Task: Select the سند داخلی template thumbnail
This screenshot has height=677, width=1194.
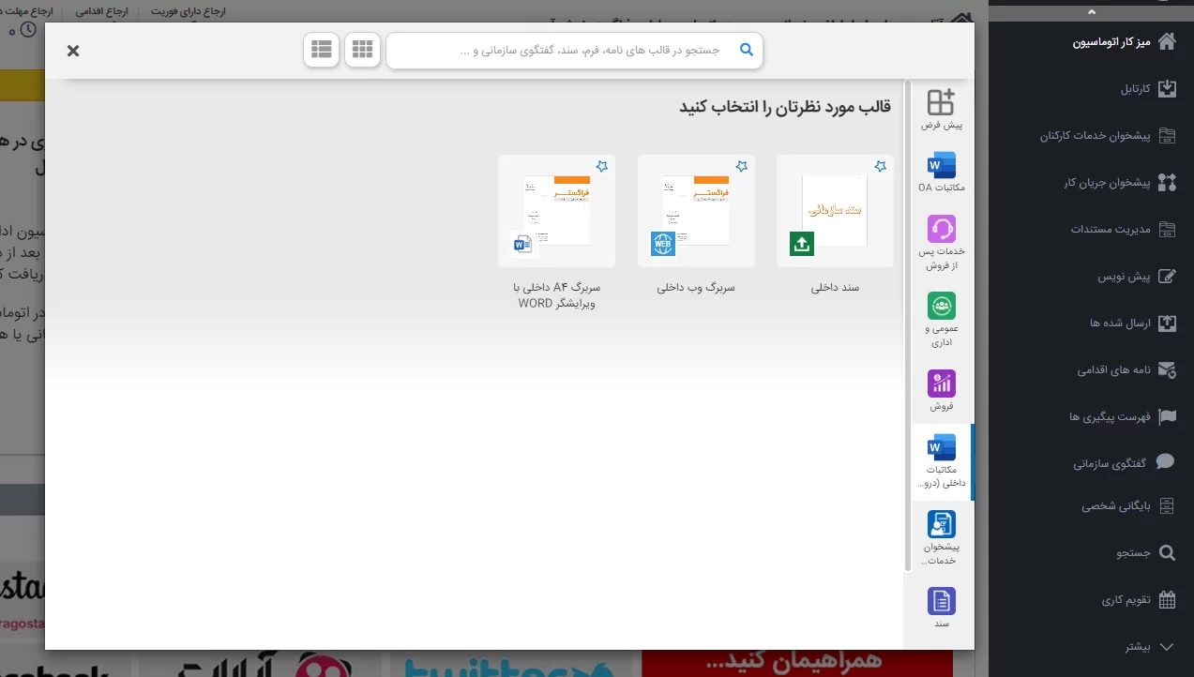Action: pos(835,212)
